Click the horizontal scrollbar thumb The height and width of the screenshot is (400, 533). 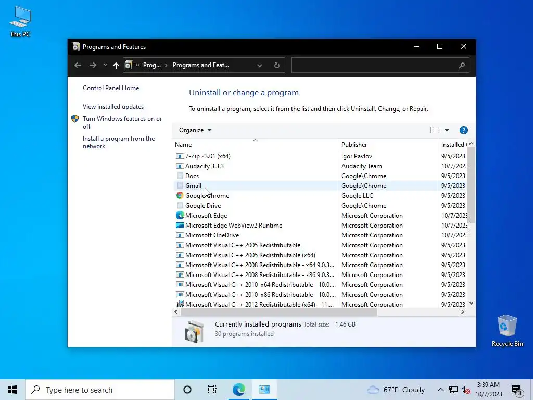279,311
